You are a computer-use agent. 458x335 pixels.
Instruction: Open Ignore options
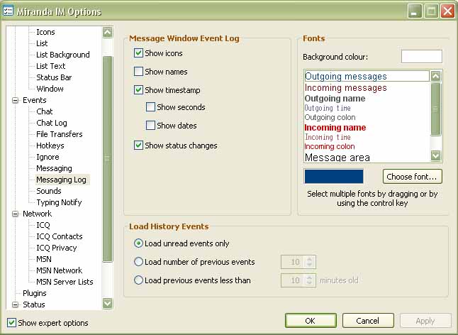click(48, 157)
